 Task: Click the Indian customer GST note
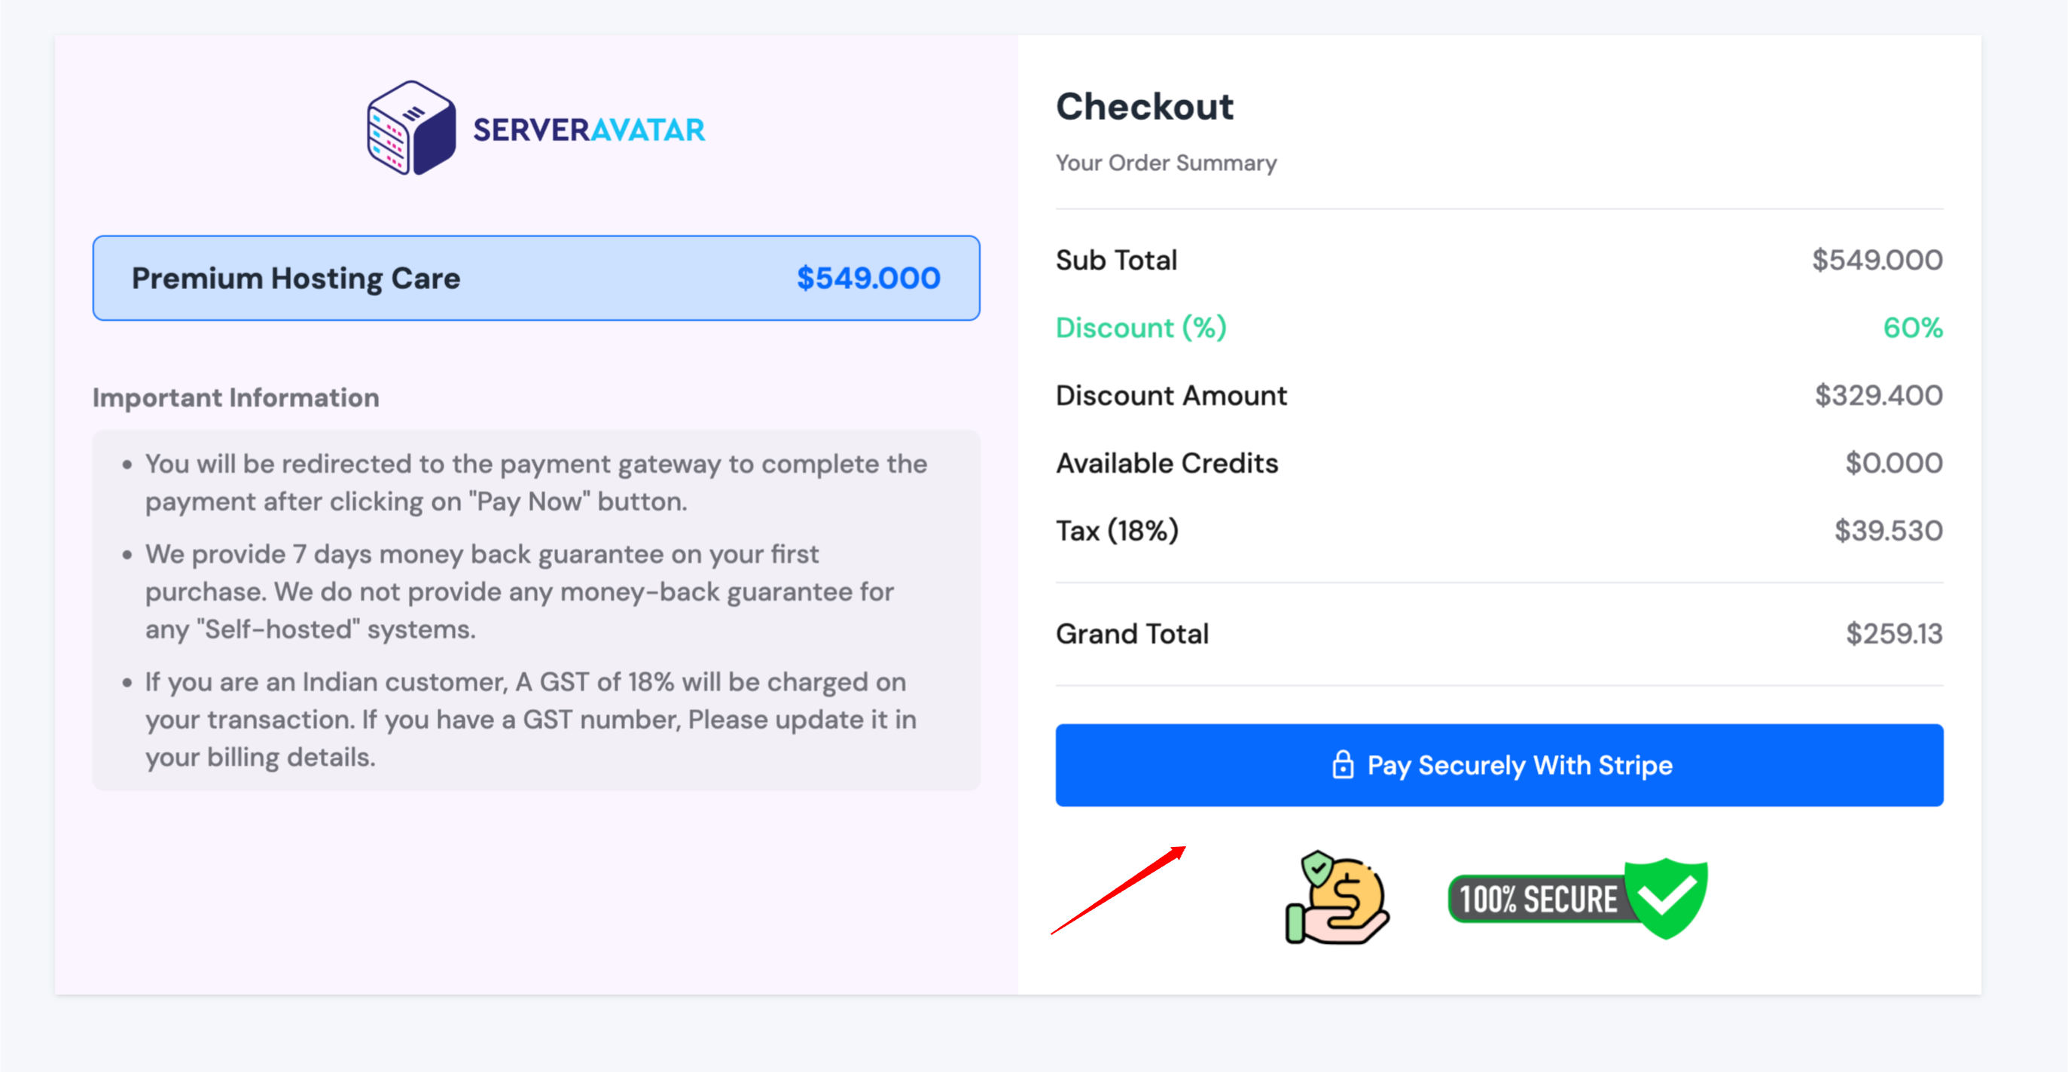point(530,719)
